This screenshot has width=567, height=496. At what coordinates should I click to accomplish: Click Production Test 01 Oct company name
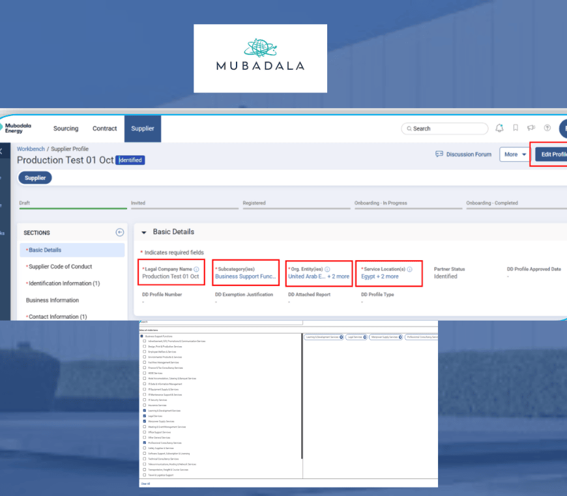click(171, 276)
